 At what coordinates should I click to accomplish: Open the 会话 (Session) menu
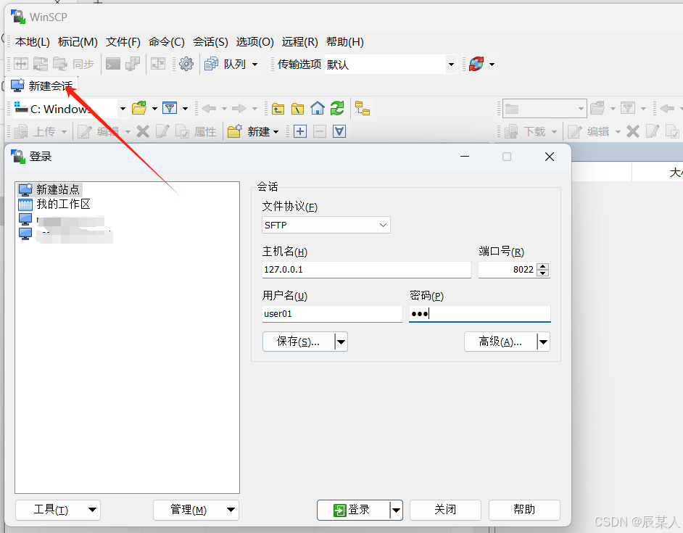pos(210,42)
